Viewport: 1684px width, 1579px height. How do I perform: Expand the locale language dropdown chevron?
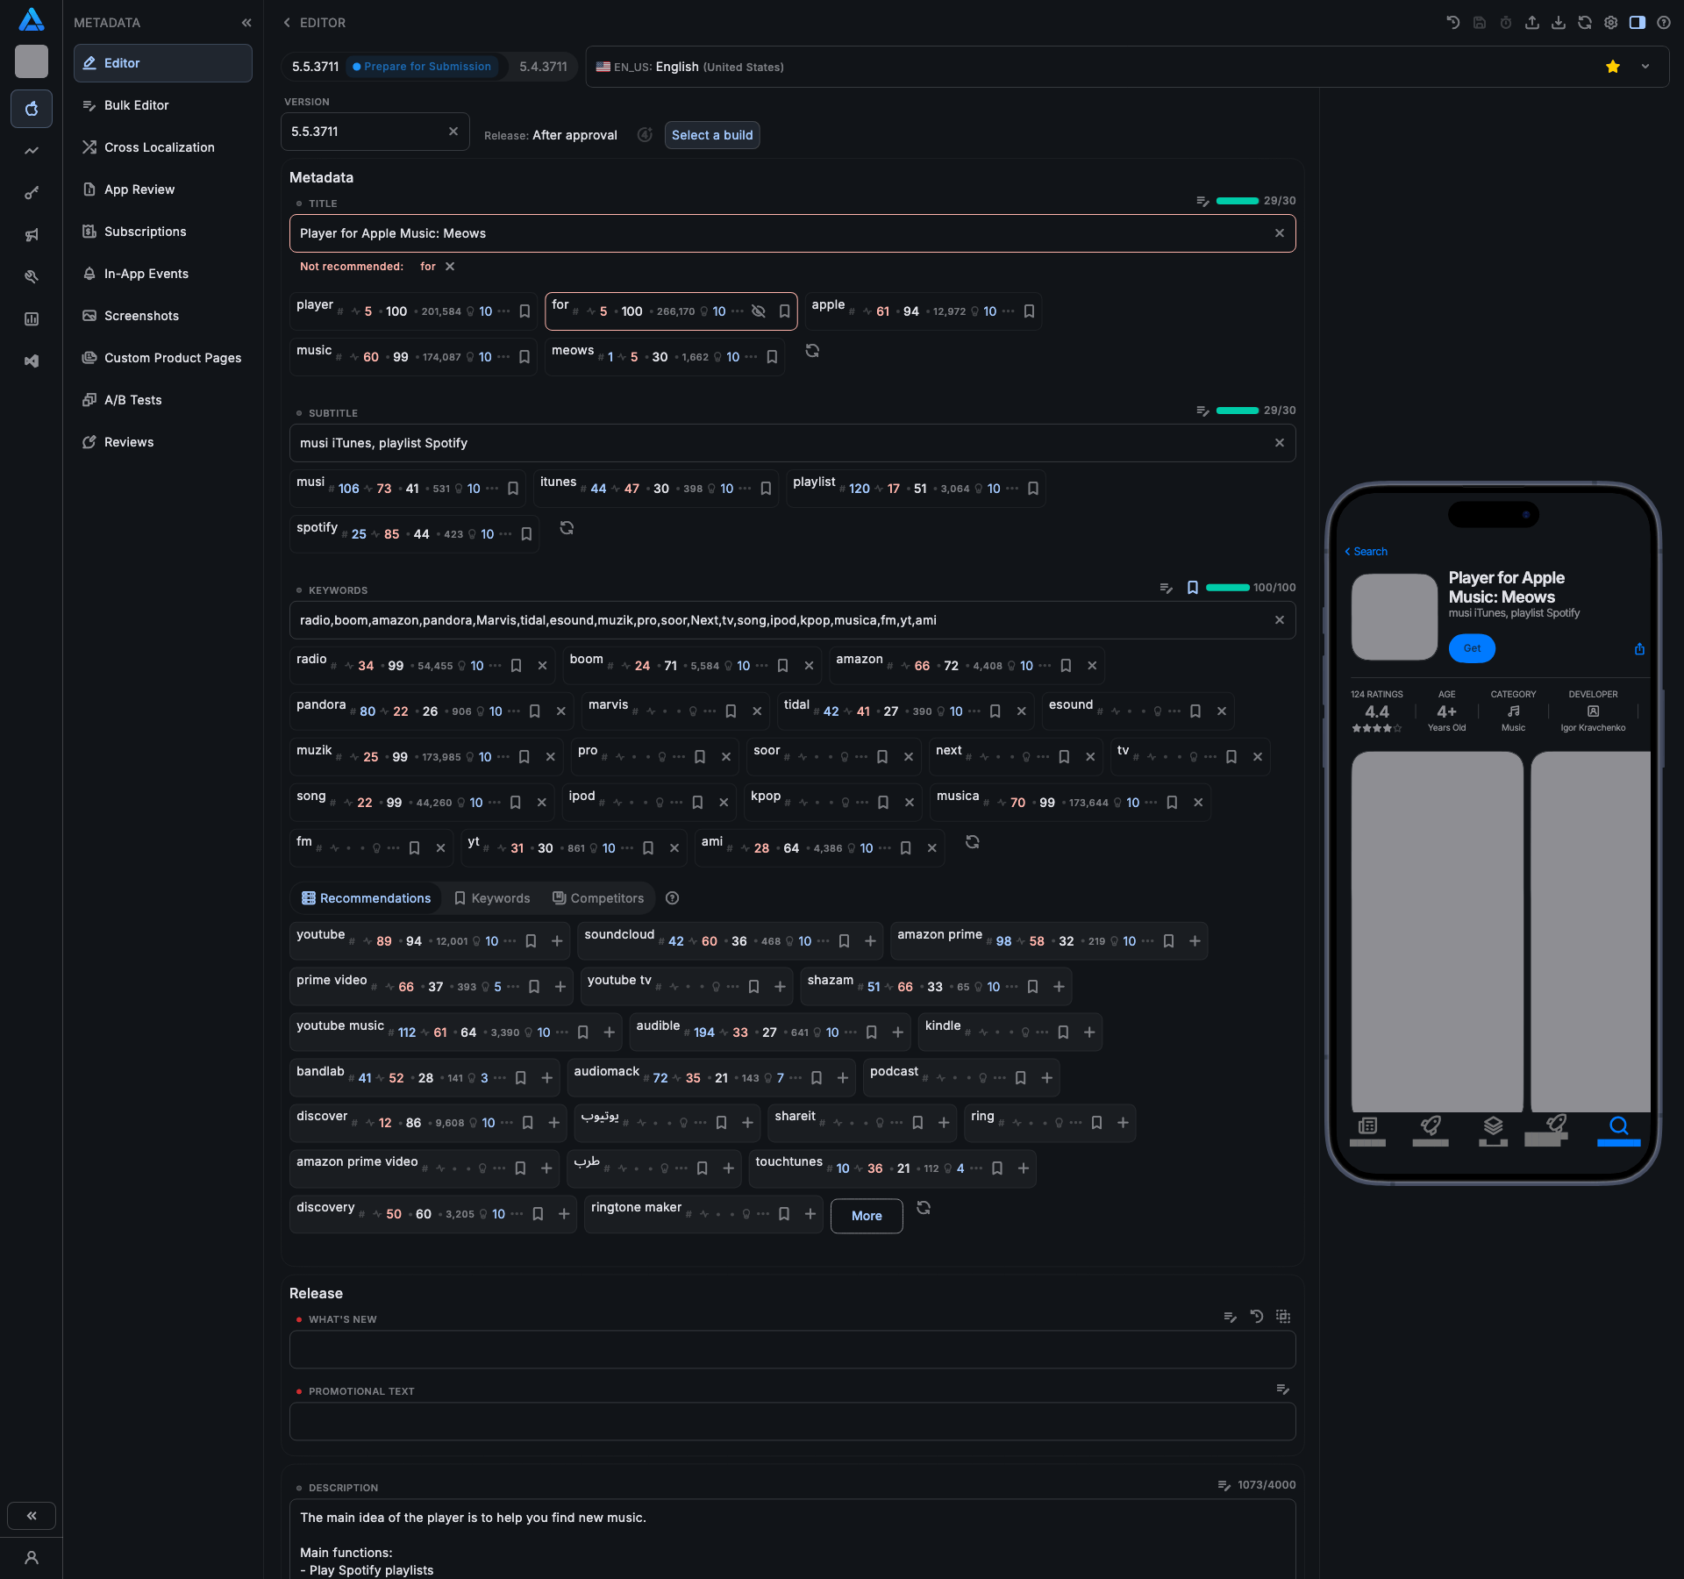coord(1645,67)
